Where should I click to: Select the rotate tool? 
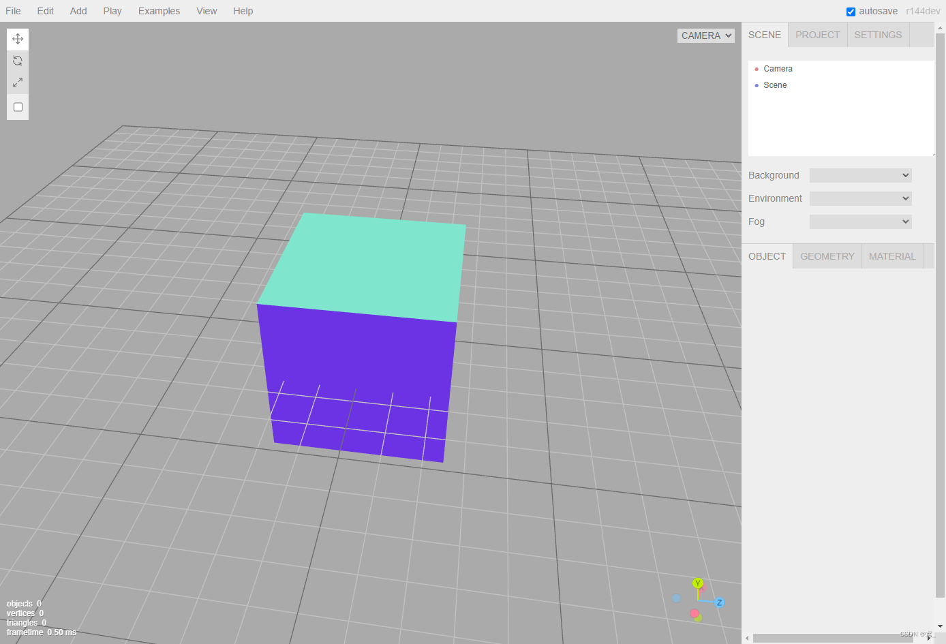tap(18, 61)
